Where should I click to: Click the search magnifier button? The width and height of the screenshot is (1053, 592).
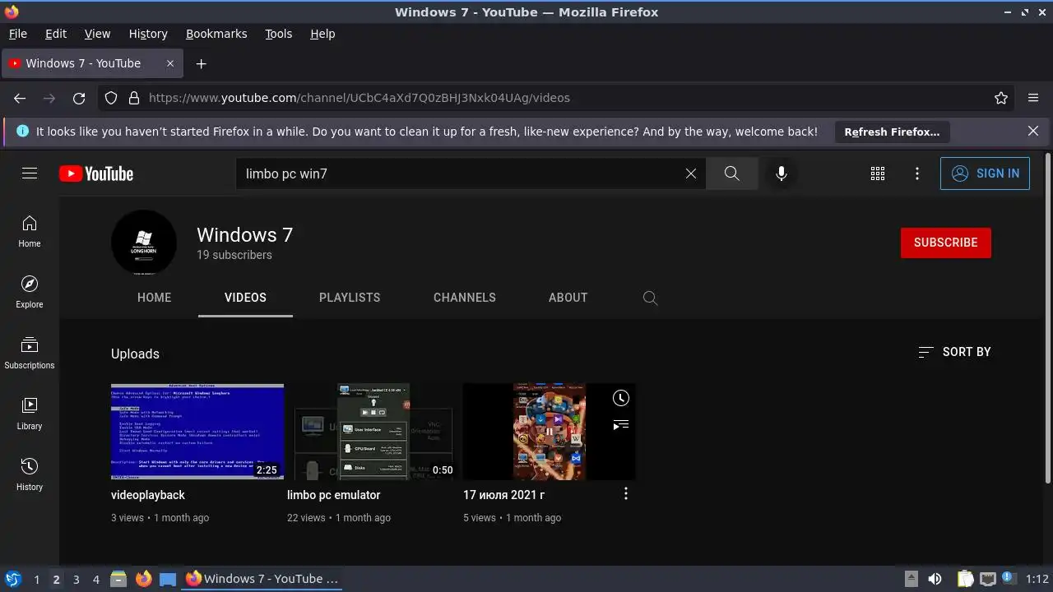[731, 173]
